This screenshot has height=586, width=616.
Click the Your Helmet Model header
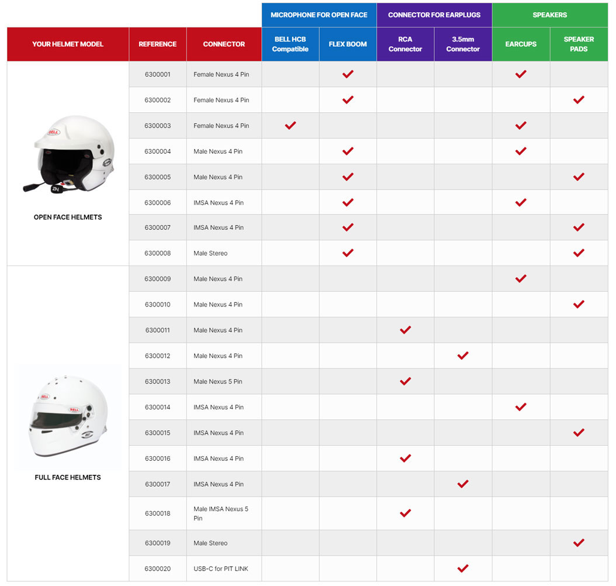[x=68, y=44]
